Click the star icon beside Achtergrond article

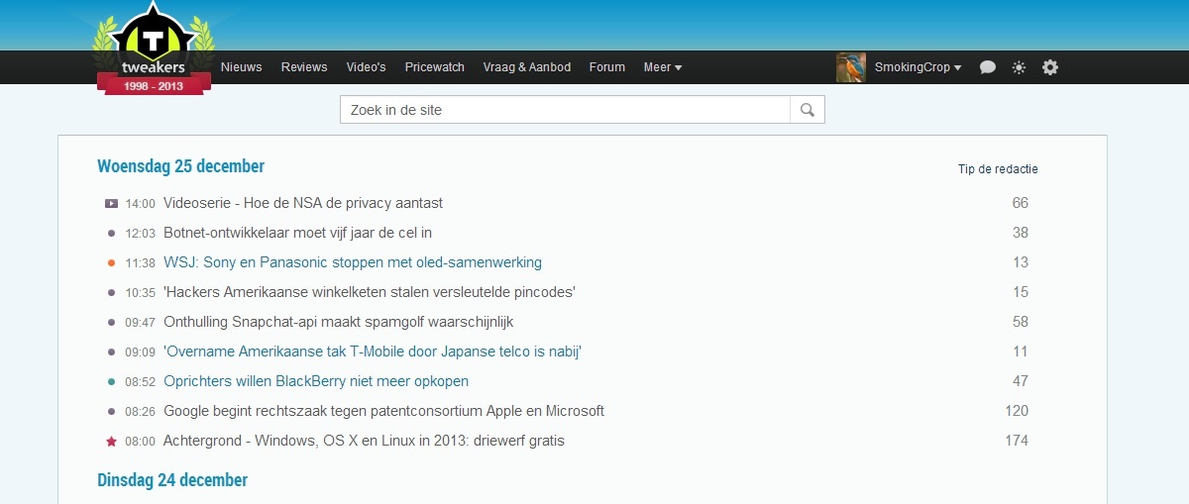tap(112, 441)
